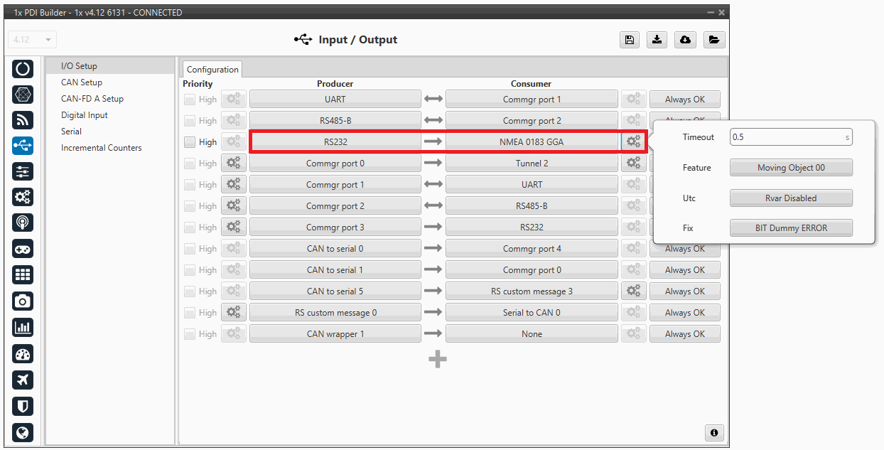
Task: Open the globe sidebar section
Action: 23,432
